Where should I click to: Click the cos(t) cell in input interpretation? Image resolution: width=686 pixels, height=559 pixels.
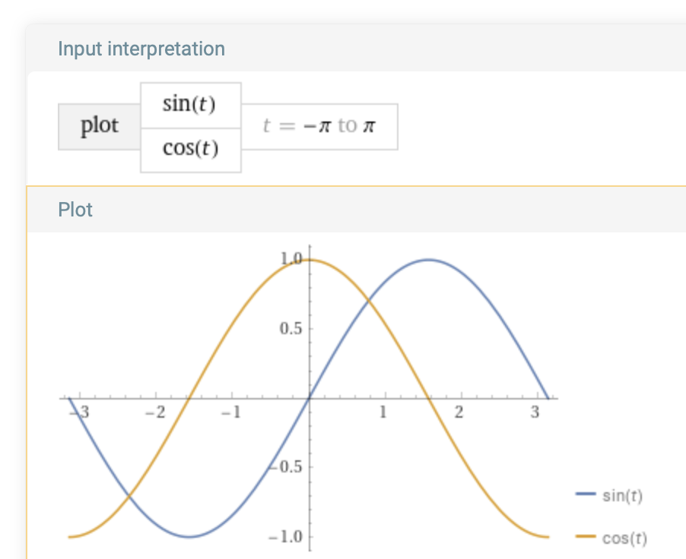coord(190,150)
